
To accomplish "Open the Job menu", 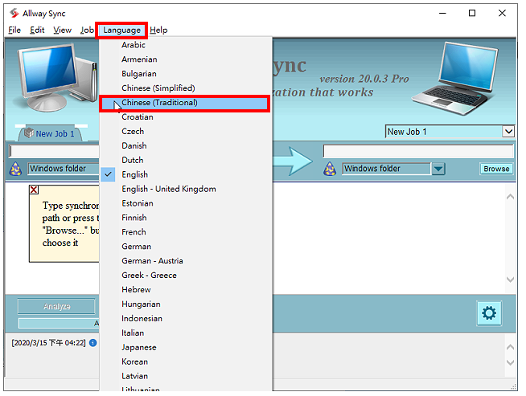I will (x=87, y=31).
